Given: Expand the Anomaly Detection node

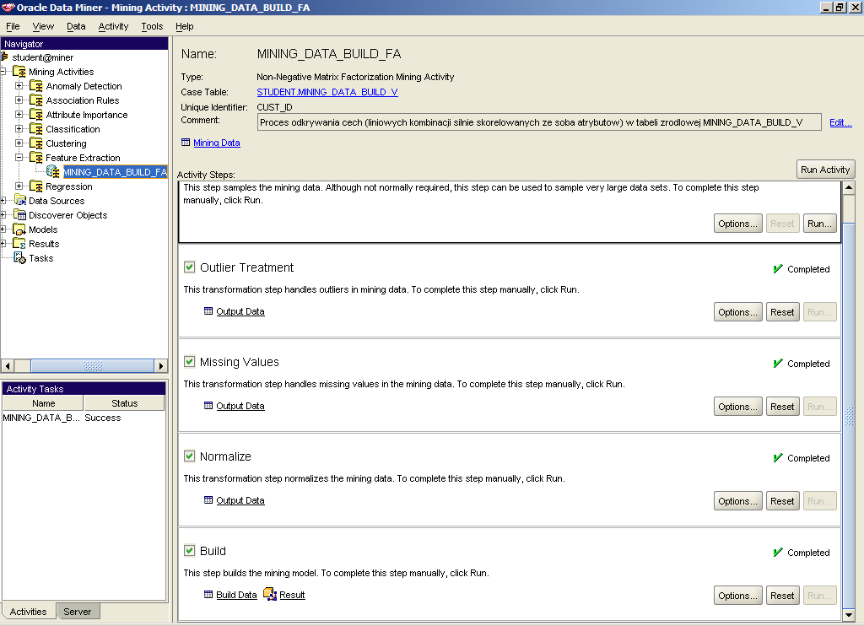Looking at the screenshot, I should 19,85.
